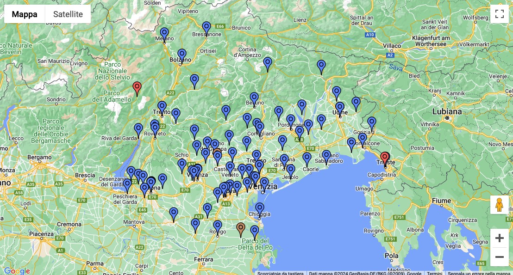Switch to Satellite map view
Image resolution: width=513 pixels, height=275 pixels.
(x=68, y=14)
